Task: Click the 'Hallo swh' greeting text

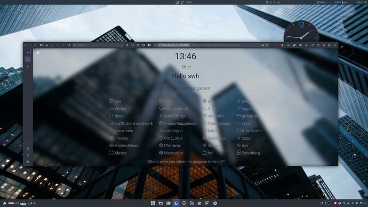Action: point(186,76)
